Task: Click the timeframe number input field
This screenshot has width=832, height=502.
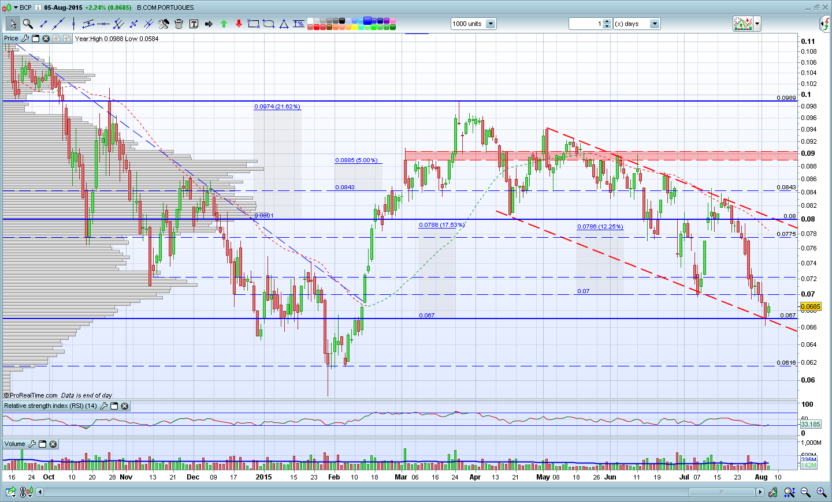Action: (586, 24)
